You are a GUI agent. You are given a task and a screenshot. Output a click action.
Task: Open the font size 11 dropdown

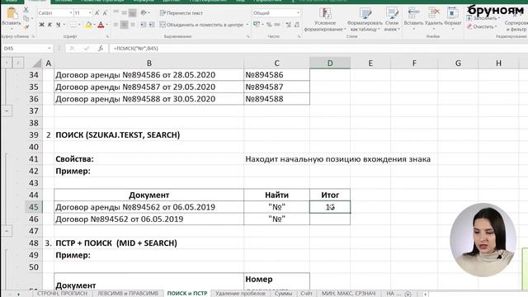coord(90,13)
